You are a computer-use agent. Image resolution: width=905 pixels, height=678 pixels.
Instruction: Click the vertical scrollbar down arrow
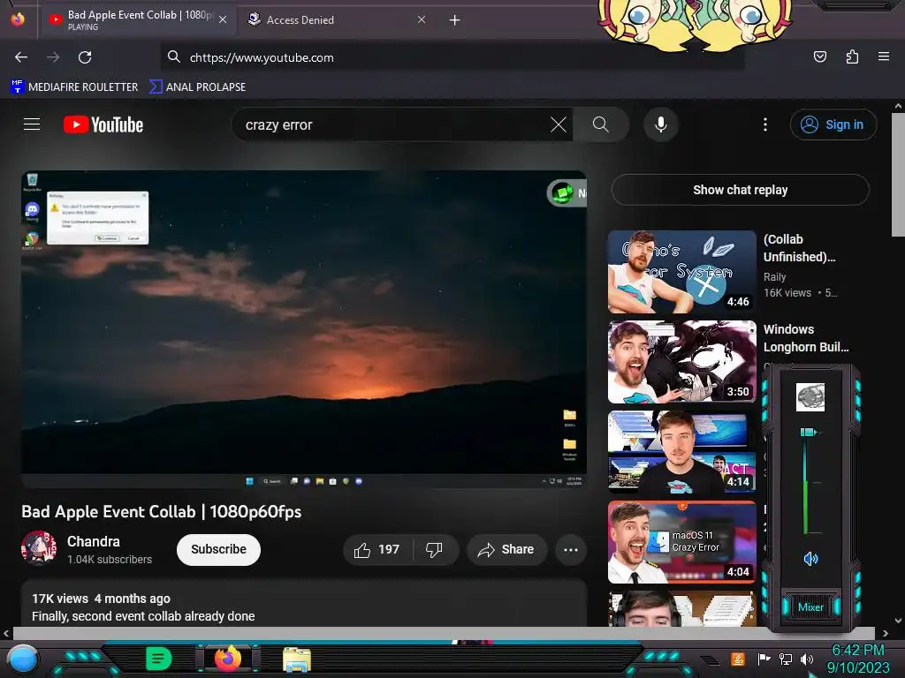(898, 621)
